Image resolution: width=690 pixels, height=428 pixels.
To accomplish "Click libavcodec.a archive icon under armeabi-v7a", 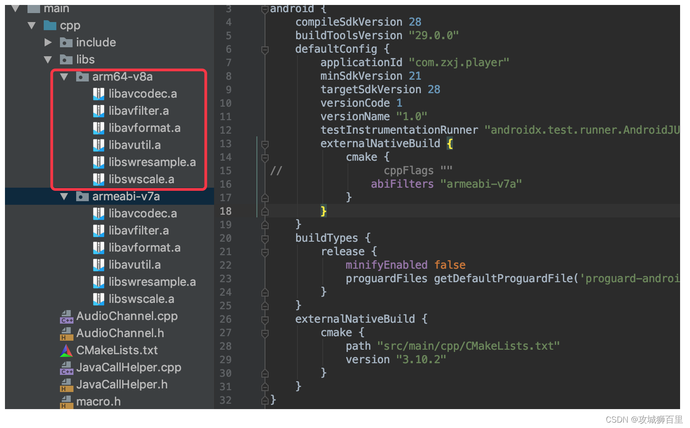I will pos(99,213).
